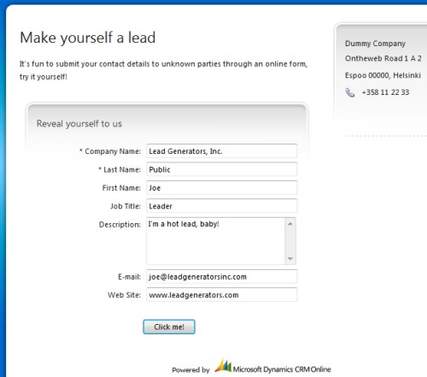The width and height of the screenshot is (427, 377).
Task: Click the Last Name field containing Public
Action: [x=222, y=169]
